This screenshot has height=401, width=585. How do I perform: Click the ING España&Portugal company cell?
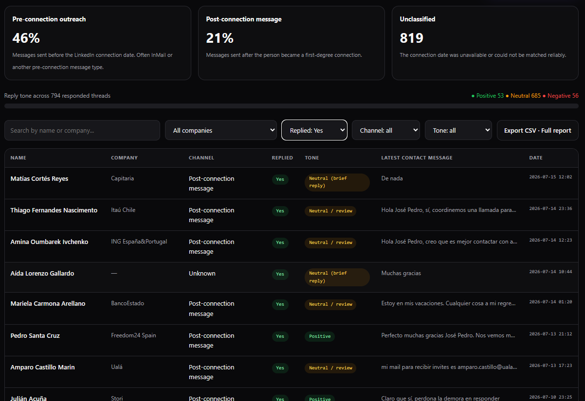pyautogui.click(x=139, y=242)
